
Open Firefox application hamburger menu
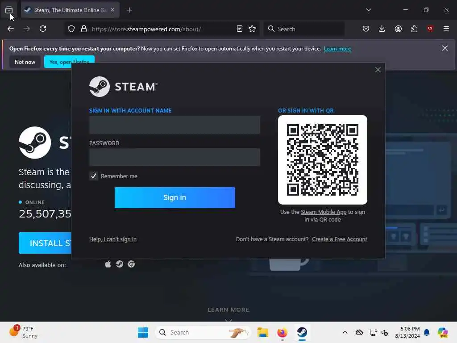446,29
